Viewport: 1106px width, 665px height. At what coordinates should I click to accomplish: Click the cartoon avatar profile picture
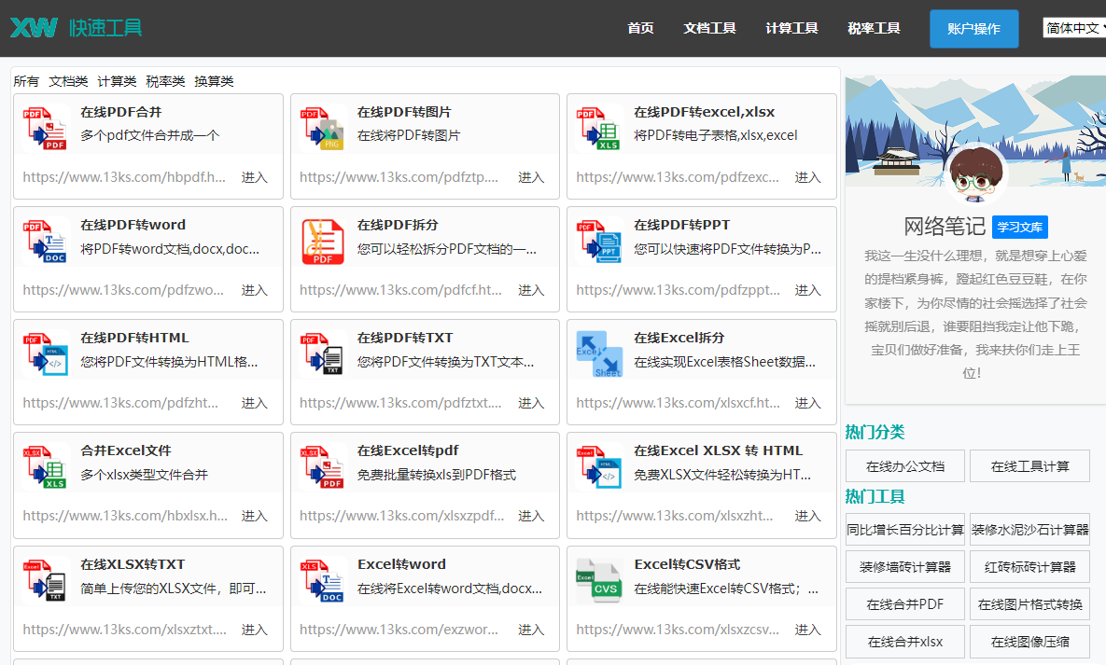(x=975, y=175)
